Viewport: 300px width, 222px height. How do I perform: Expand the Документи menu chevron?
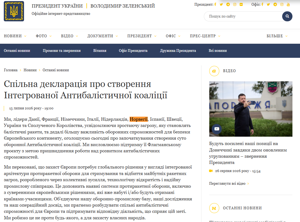pyautogui.click(x=117, y=36)
